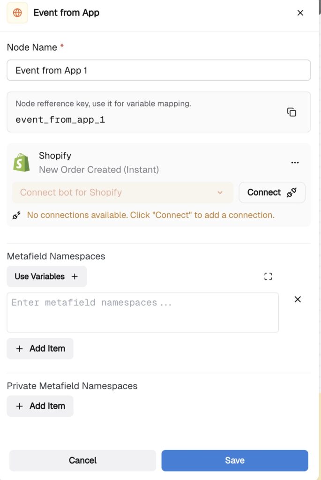The width and height of the screenshot is (321, 480).
Task: Click the Use Variables button
Action: click(47, 277)
